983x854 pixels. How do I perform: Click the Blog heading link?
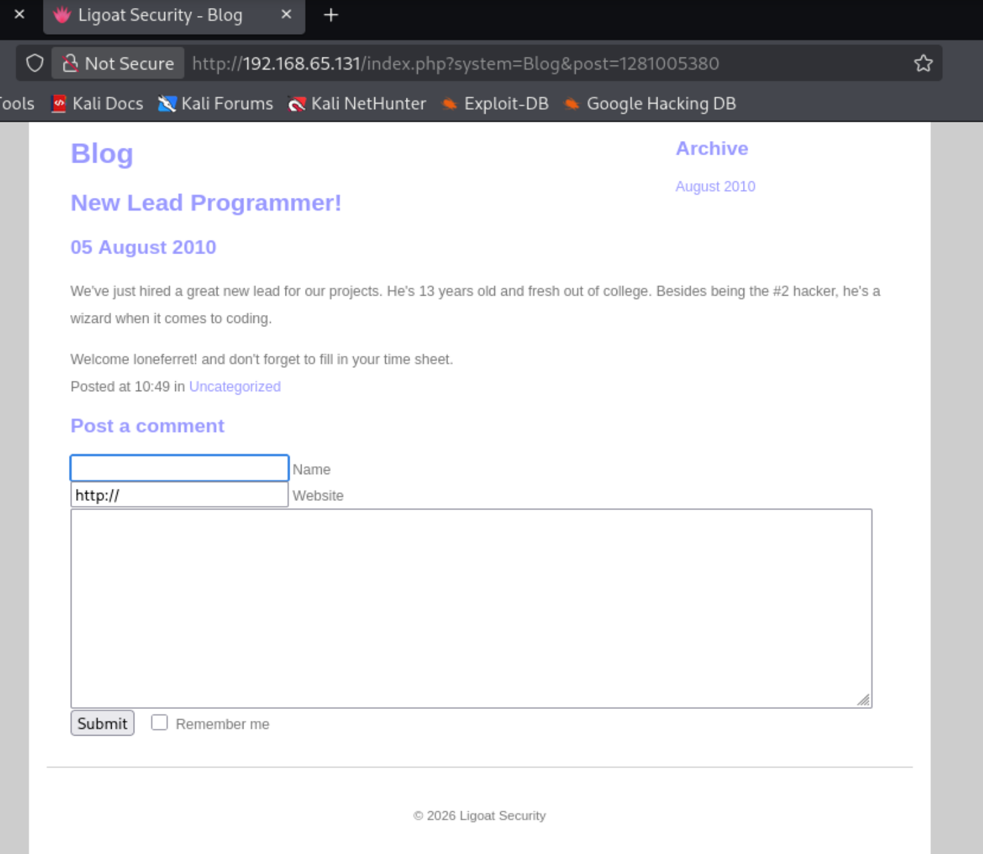point(102,153)
